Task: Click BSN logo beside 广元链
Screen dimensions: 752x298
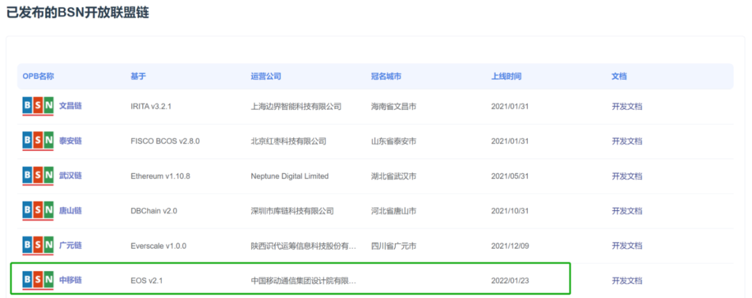Action: [38, 246]
